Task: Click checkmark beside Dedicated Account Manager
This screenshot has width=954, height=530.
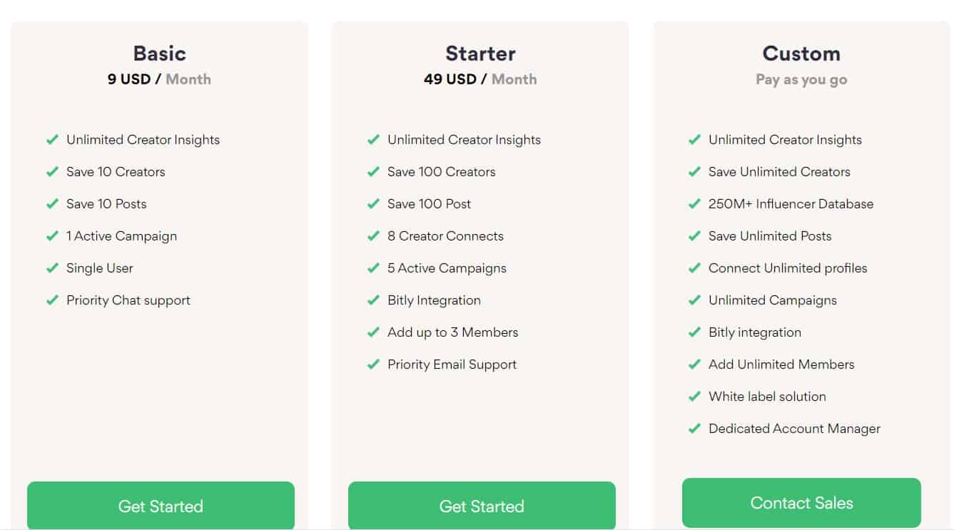Action: [x=694, y=429]
